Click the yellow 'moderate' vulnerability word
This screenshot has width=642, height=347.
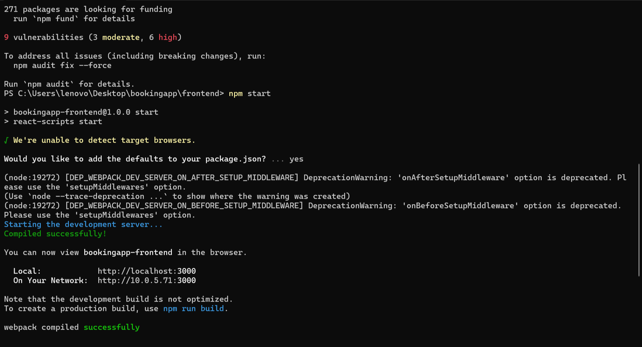[x=121, y=37]
